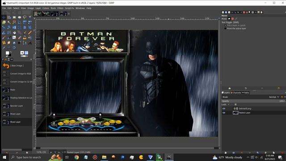Go to Floating Selection to Layer step
Viewport: 286px width, 161px height.
(17, 97)
